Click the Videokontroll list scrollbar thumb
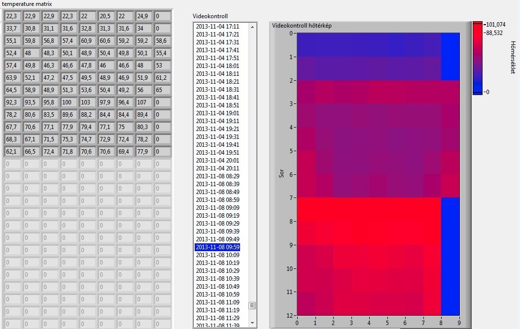 point(252,305)
